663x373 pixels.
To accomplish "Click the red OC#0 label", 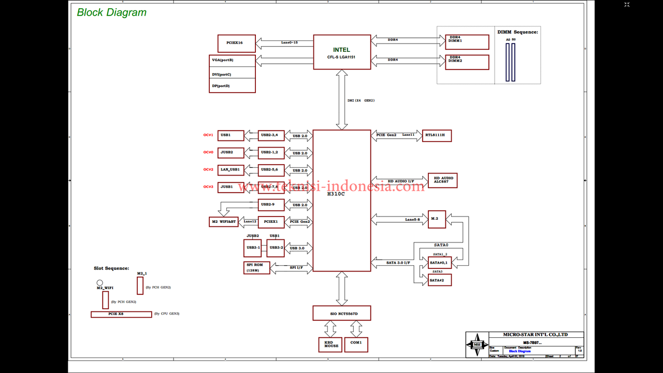I will click(208, 152).
